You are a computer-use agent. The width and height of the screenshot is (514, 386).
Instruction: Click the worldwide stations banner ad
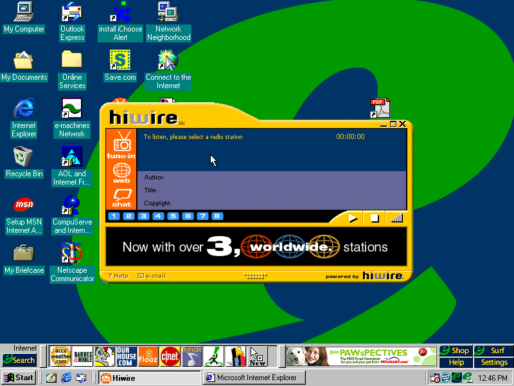tap(256, 247)
